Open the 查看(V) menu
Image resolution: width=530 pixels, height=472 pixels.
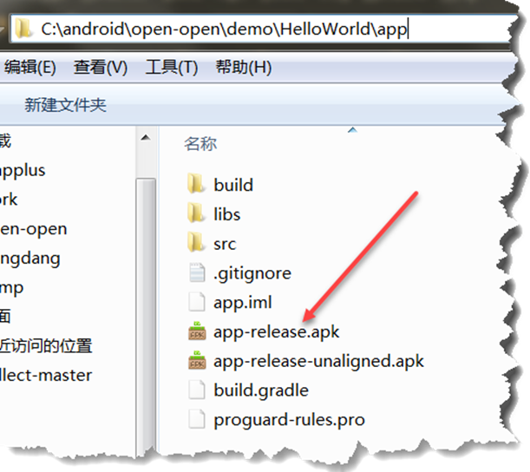click(x=101, y=67)
